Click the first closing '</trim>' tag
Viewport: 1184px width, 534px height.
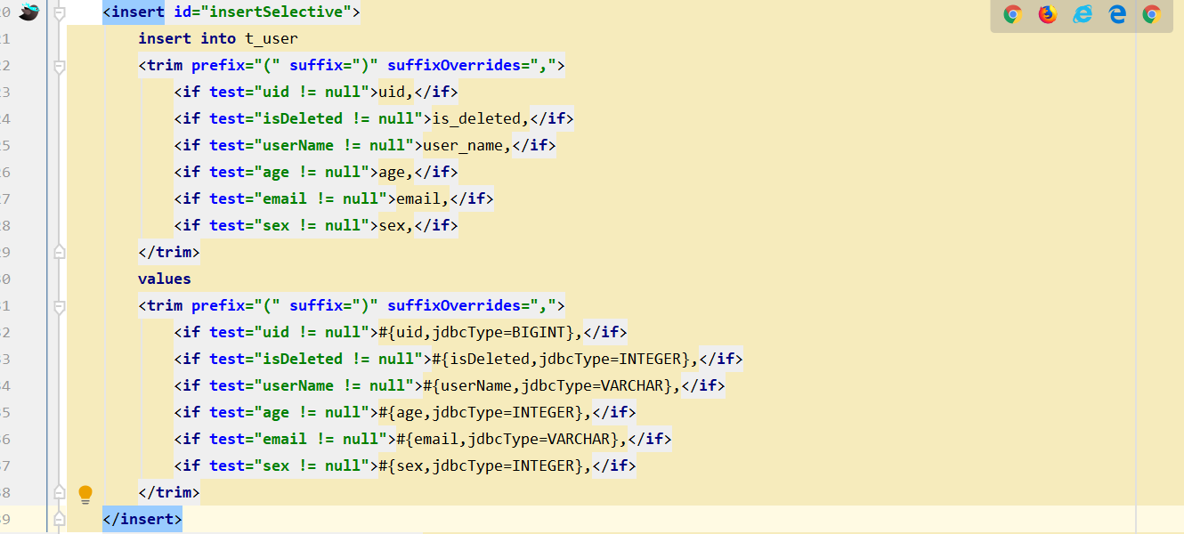169,252
